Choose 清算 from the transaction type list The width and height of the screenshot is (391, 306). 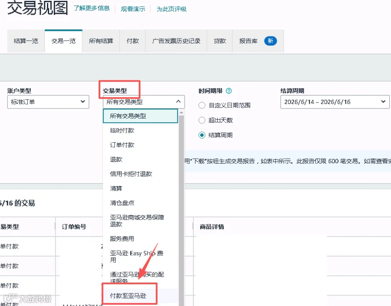(x=140, y=188)
